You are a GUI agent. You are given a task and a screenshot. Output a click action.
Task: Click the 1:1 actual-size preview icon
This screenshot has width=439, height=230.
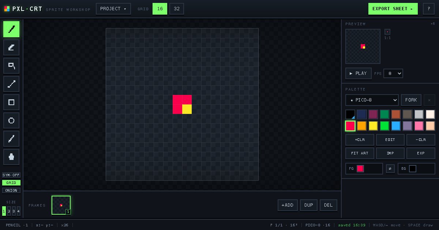pos(387,32)
